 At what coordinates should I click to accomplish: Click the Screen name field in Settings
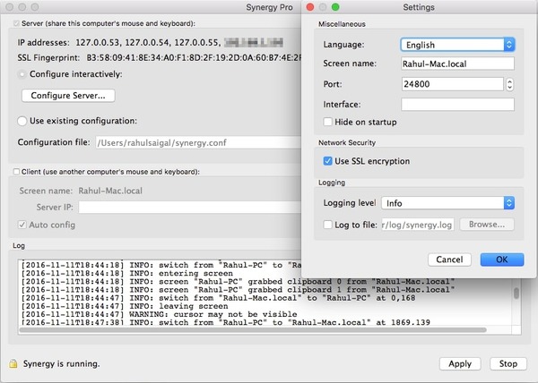(457, 64)
